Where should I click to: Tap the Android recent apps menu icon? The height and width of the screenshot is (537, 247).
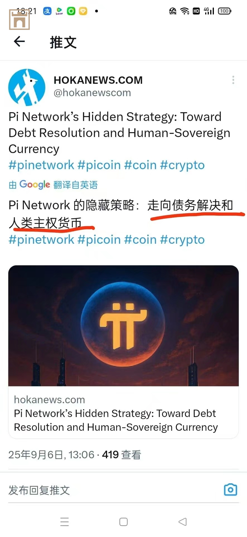click(64, 522)
